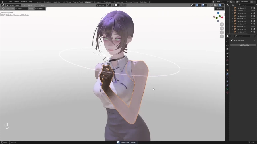
Task: Switch to wireframe viewport shading
Action: click(212, 5)
